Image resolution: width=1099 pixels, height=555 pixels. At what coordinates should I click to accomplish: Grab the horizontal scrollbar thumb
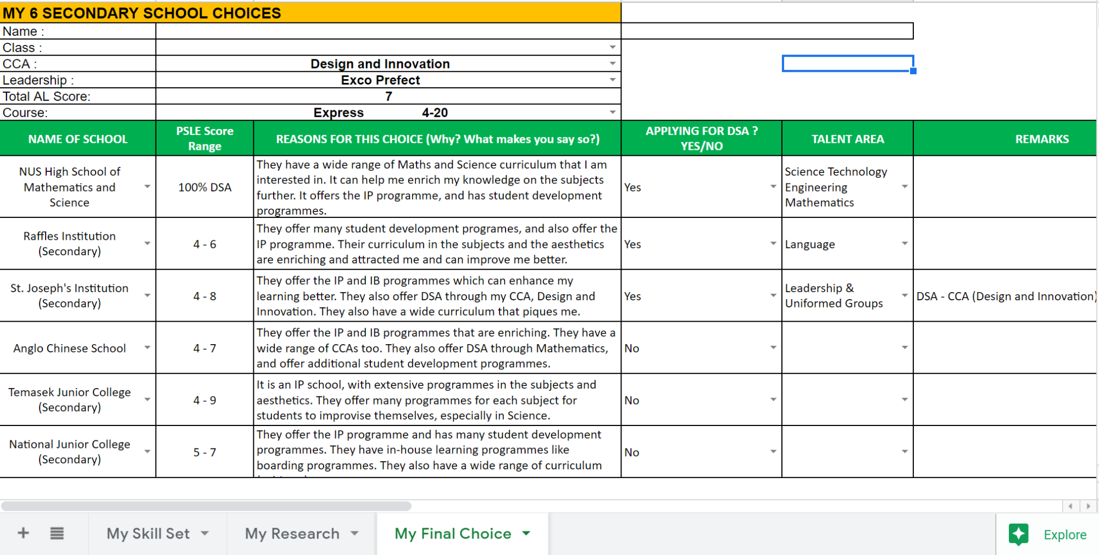207,506
